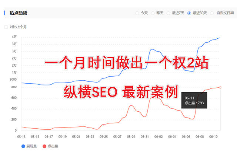Click the 5000 y-axis label
The width and height of the screenshot is (237, 157).
pos(13,80)
